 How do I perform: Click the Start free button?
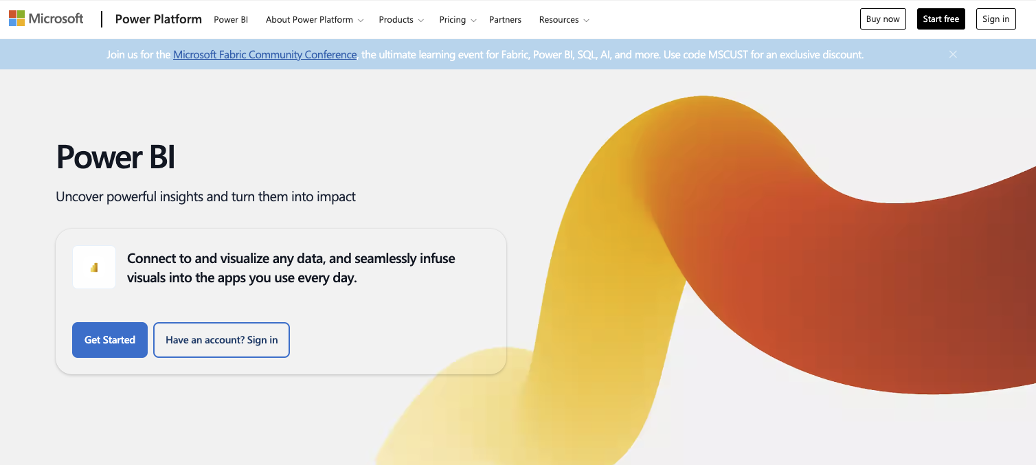[941, 19]
